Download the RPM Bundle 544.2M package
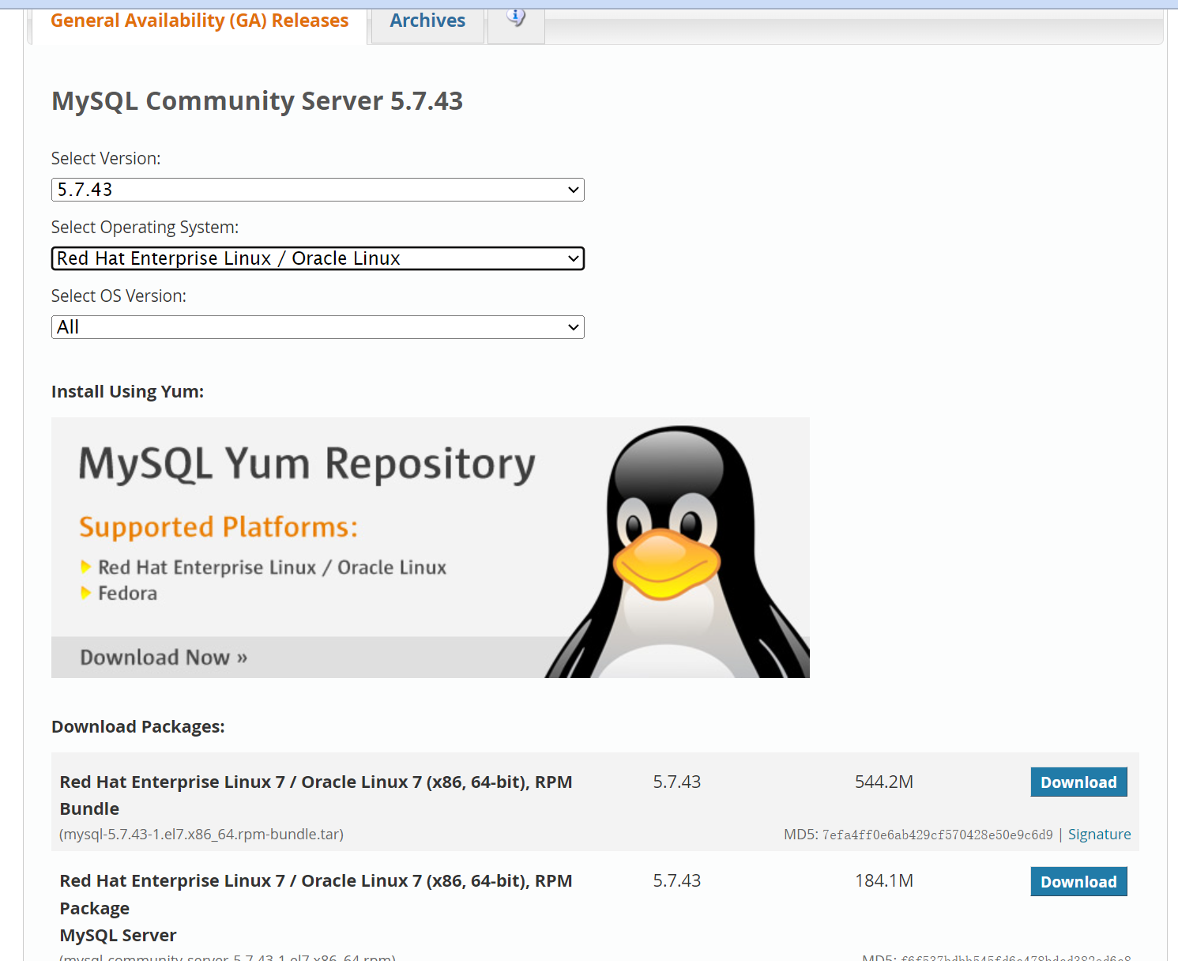This screenshot has height=961, width=1178. pyautogui.click(x=1078, y=782)
